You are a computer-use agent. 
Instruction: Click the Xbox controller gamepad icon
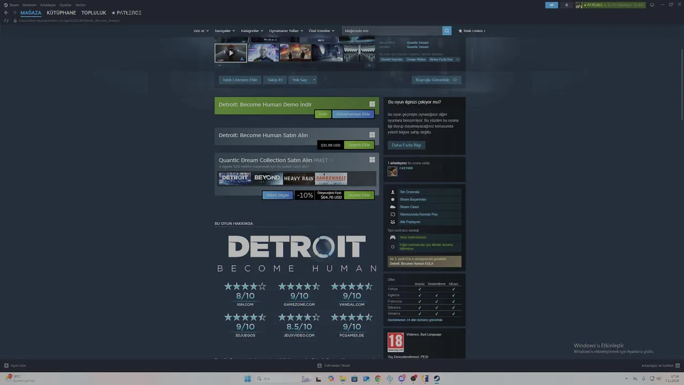click(x=393, y=237)
